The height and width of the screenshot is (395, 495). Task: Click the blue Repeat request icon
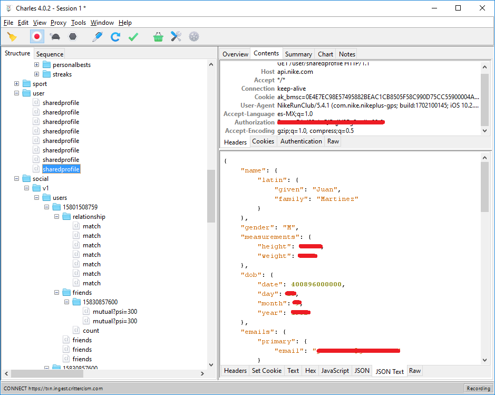tap(115, 37)
